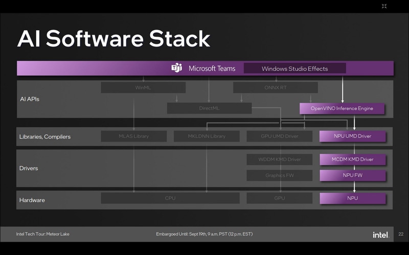This screenshot has width=409, height=255.
Task: Click the AI APIs row label
Action: 30,99
